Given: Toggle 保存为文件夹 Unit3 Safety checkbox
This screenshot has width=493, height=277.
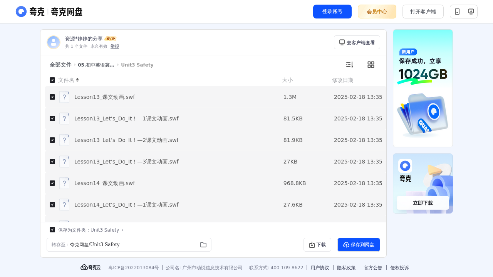Looking at the screenshot, I should 52,230.
